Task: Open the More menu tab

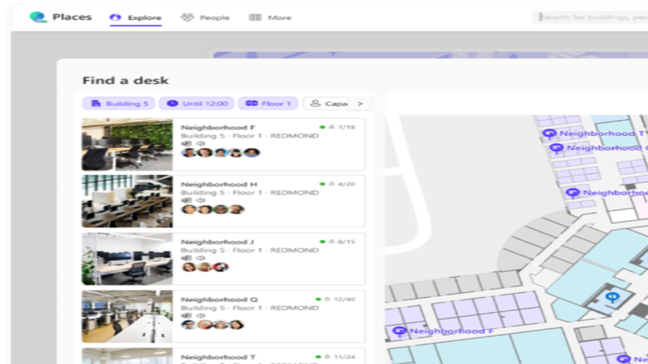Action: pyautogui.click(x=270, y=18)
